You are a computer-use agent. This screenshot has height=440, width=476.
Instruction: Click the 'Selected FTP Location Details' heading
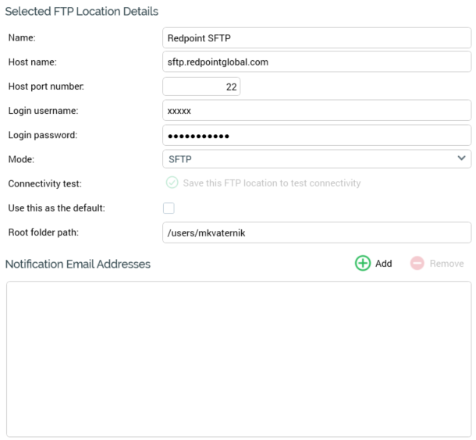(x=82, y=12)
